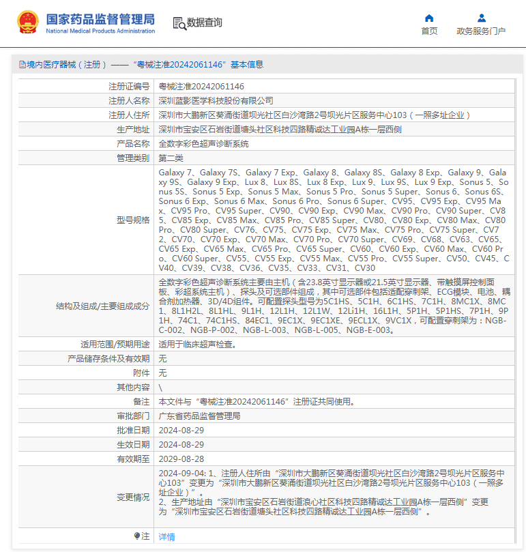Viewport: 526px width, 552px height.
Task: Click the 首页 home icon
Action: (x=429, y=18)
